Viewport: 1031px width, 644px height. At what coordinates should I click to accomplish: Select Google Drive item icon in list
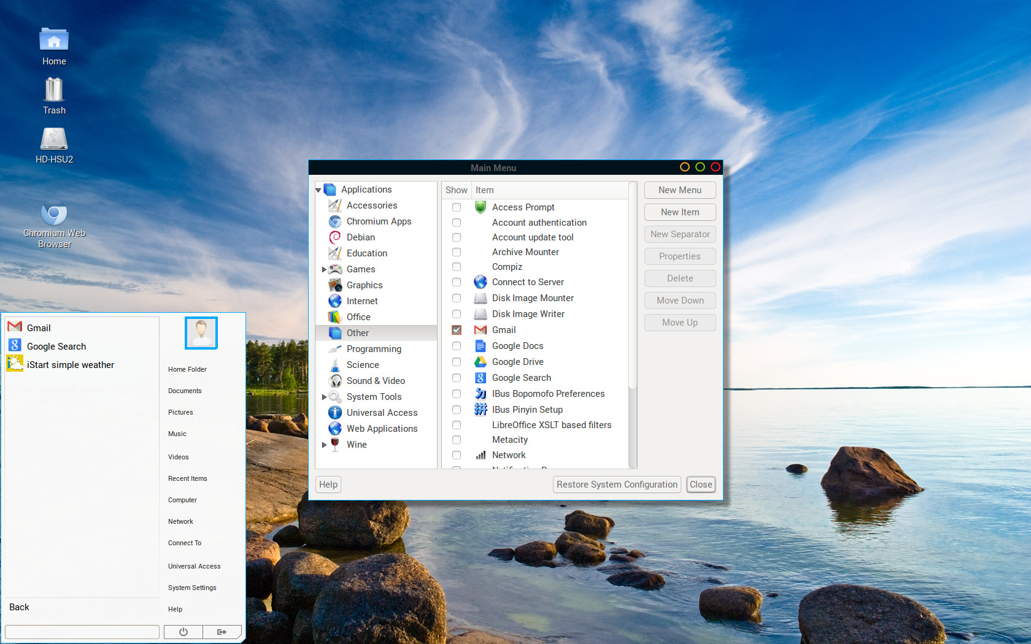(x=481, y=362)
